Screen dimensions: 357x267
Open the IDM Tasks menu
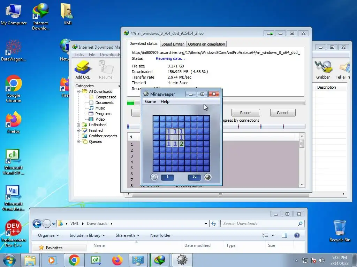[79, 55]
